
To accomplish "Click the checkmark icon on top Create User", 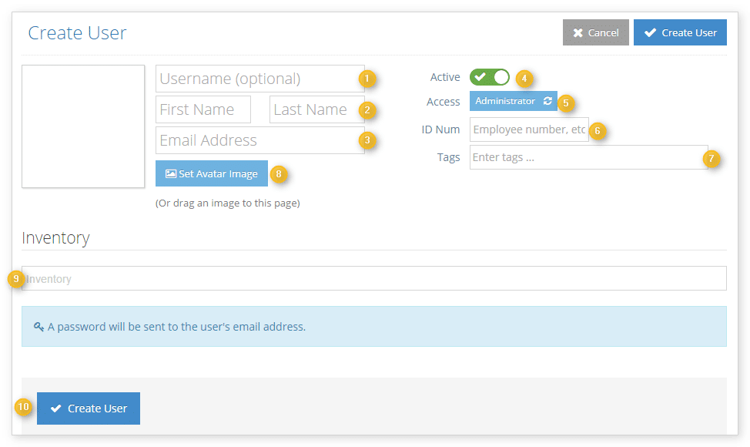I will (650, 32).
